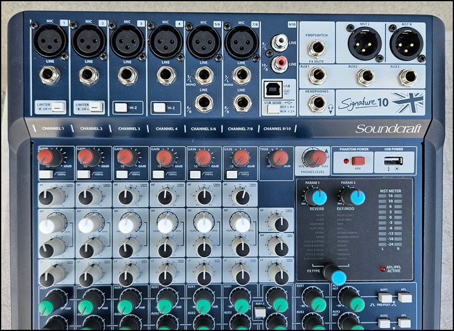Toggle the Channel 1 LIMITER switch

point(59,107)
